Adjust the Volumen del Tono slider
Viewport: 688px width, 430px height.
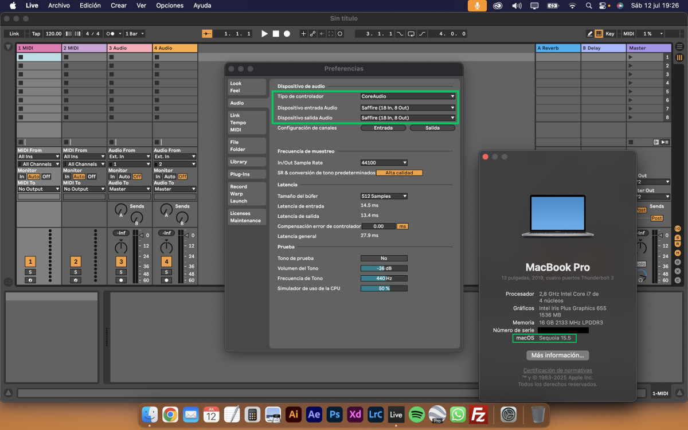384,268
